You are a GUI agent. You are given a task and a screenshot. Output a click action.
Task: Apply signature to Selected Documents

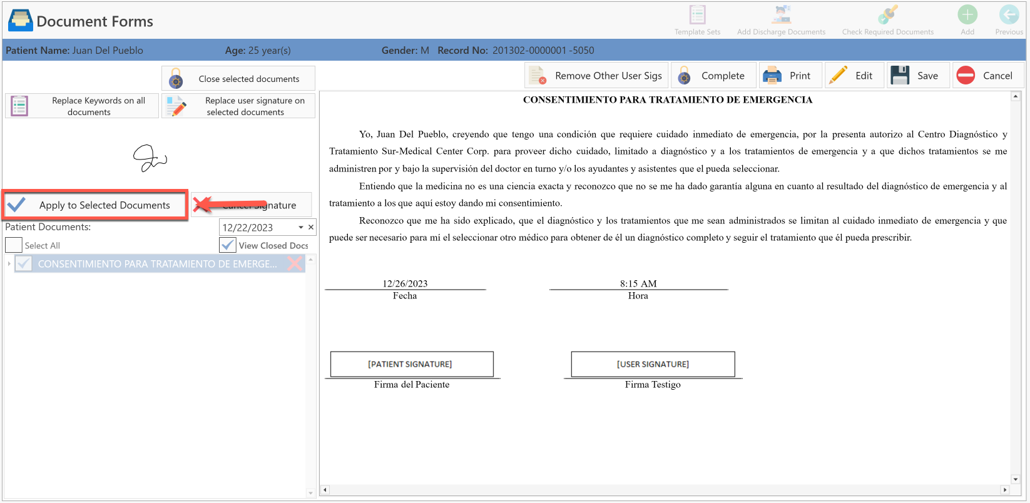95,205
